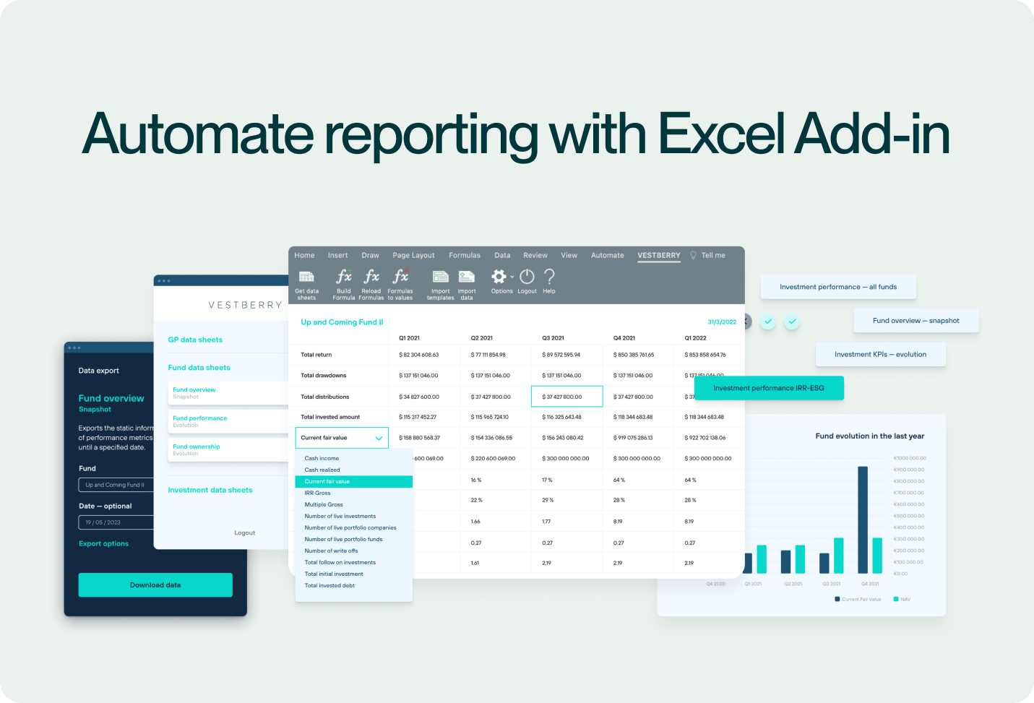Image resolution: width=1034 pixels, height=703 pixels.
Task: Click the Logout power icon in ribbon
Action: (x=527, y=276)
